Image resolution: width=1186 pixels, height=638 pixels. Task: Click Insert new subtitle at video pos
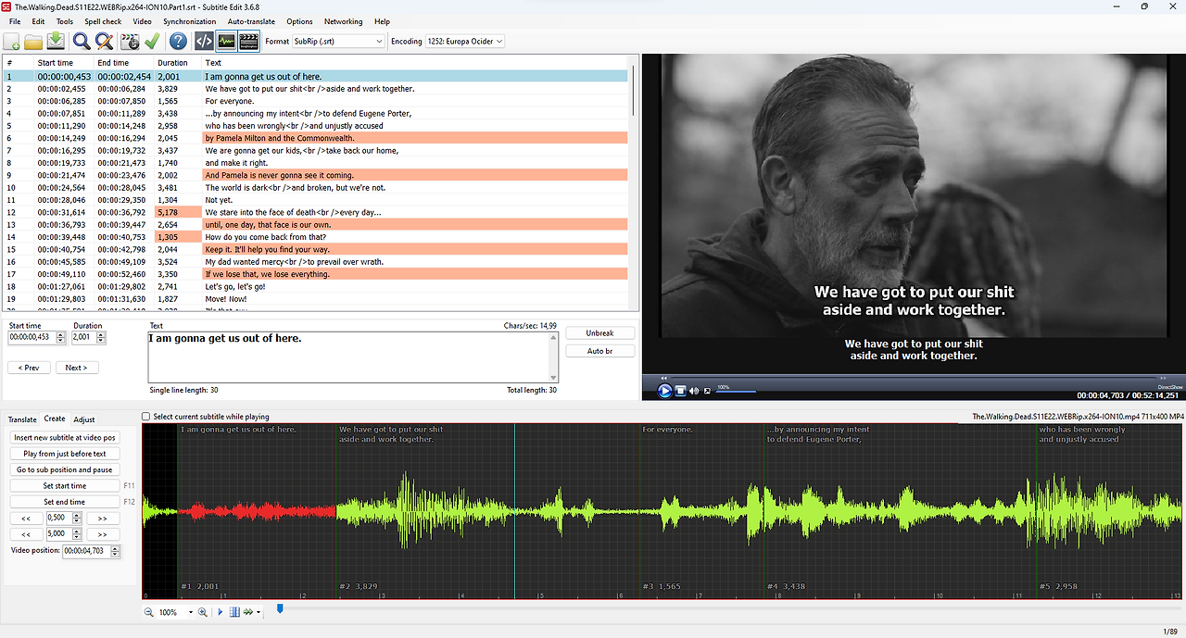[x=65, y=437]
